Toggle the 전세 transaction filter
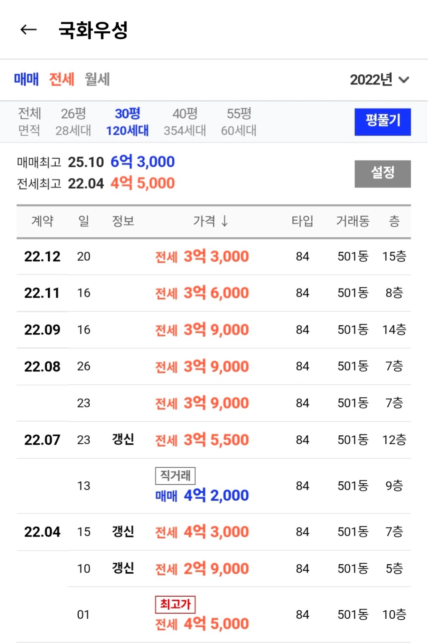This screenshot has width=428, height=643. (62, 79)
